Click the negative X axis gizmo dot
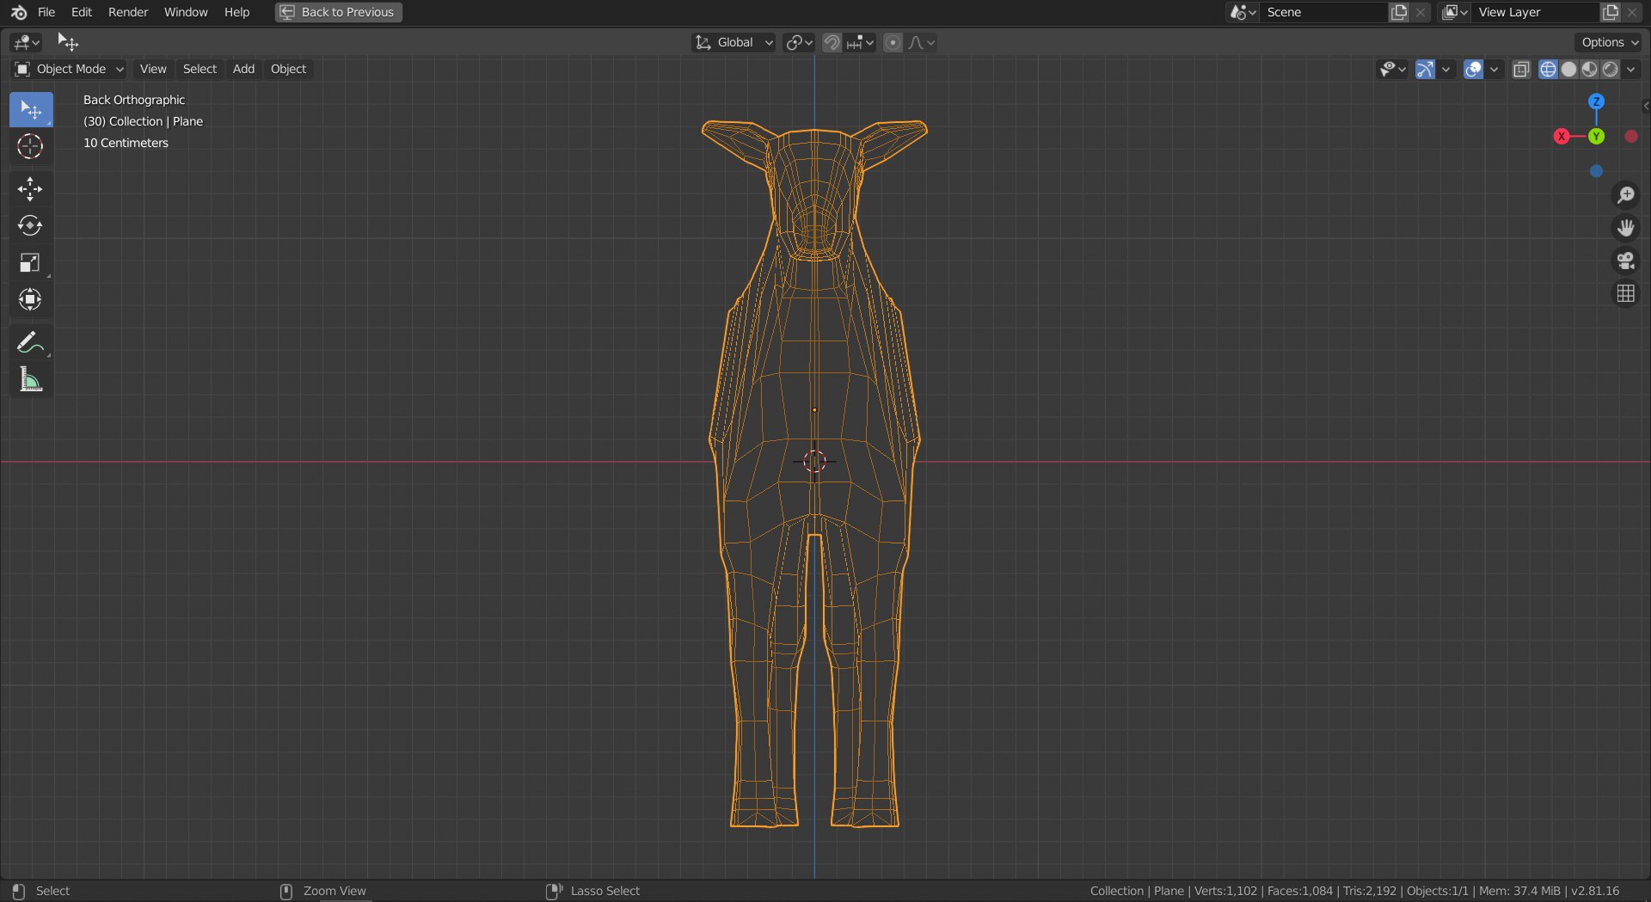The image size is (1651, 902). [1631, 137]
